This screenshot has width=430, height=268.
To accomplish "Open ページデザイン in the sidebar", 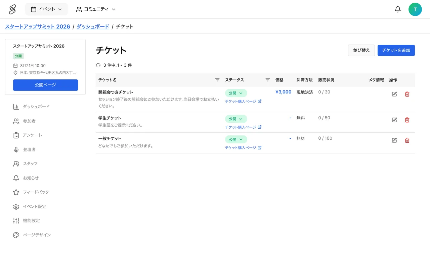I will (x=32, y=235).
